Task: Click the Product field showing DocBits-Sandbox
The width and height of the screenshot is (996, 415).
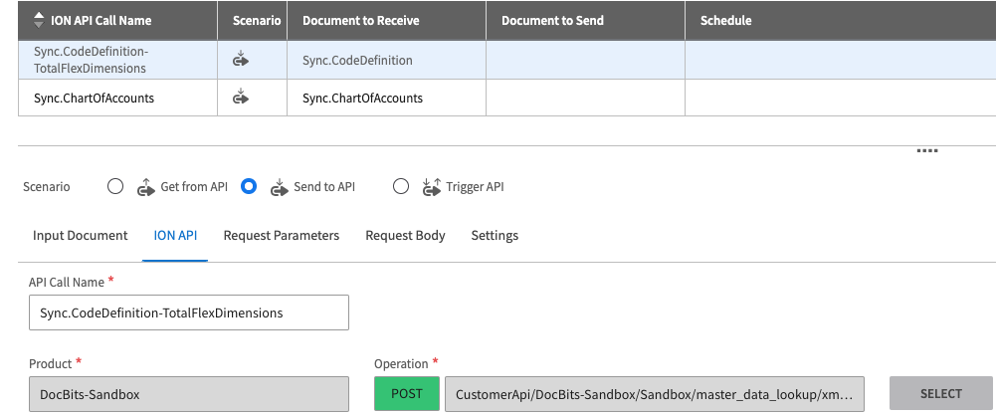Action: coord(189,394)
